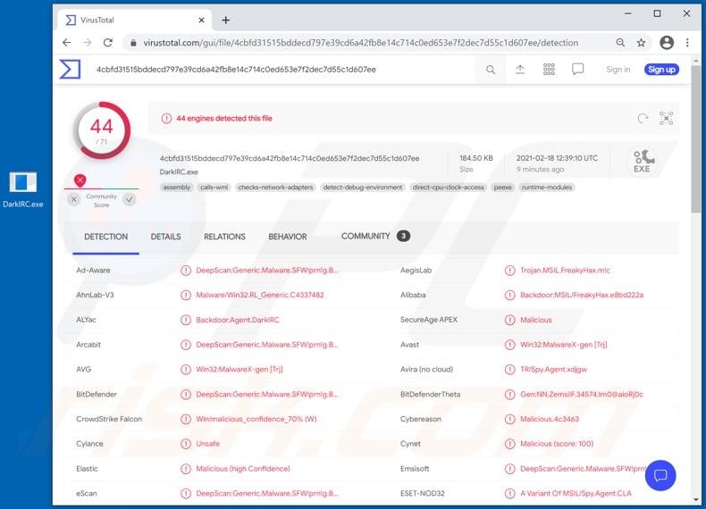Click the 44/71 detection score gauge
706x509 pixels.
point(102,130)
